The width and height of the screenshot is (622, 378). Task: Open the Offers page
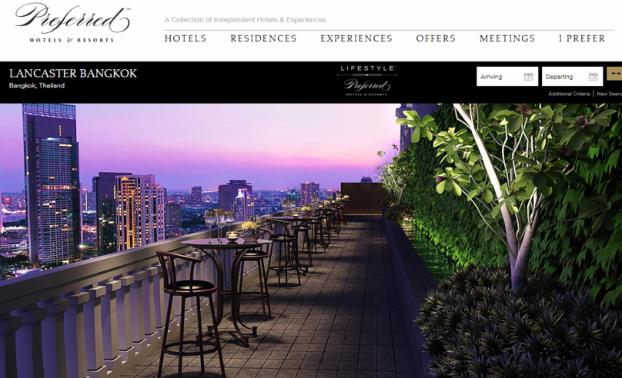pos(436,38)
